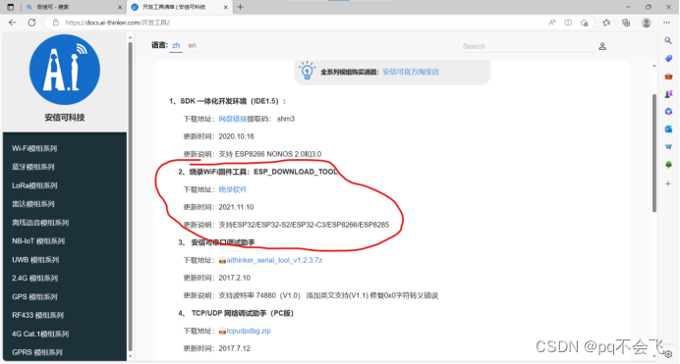Reload the page with the refresh icon
The image size is (680, 364).
[x=31, y=23]
